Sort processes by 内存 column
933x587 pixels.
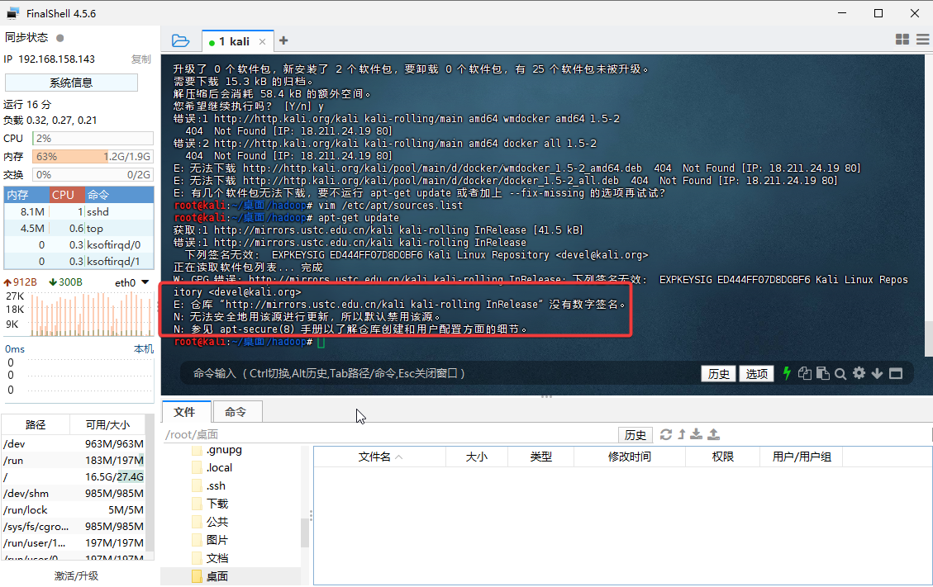point(26,195)
